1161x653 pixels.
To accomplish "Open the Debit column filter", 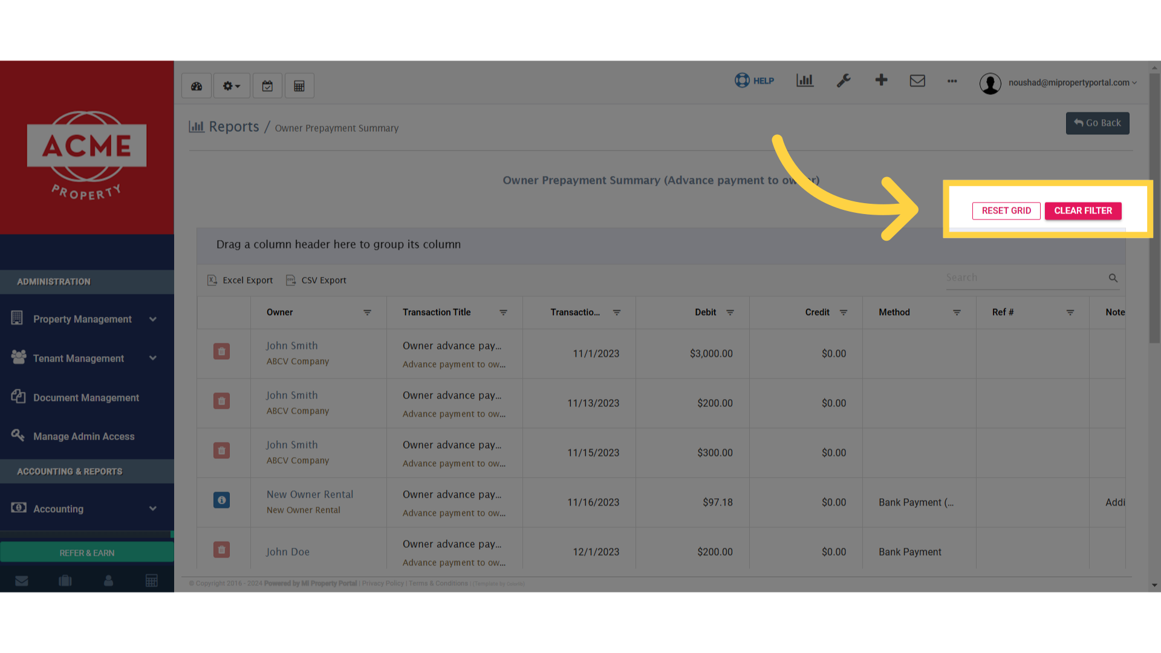I will [730, 313].
